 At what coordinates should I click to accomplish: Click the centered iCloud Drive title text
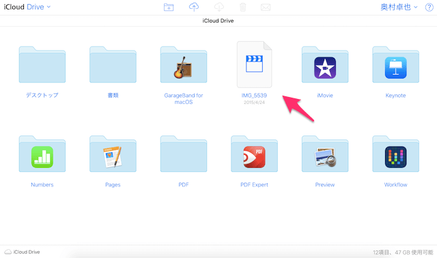pyautogui.click(x=218, y=20)
